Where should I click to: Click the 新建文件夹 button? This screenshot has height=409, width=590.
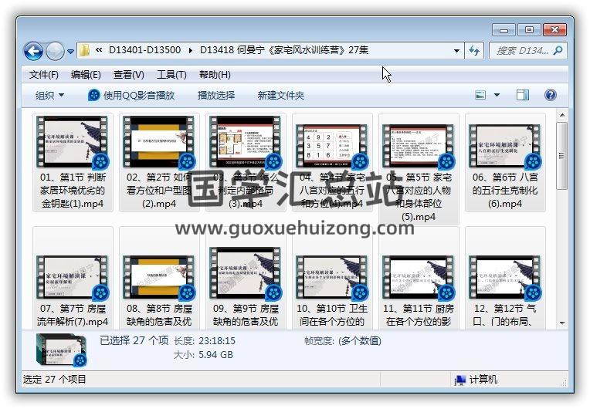[281, 95]
